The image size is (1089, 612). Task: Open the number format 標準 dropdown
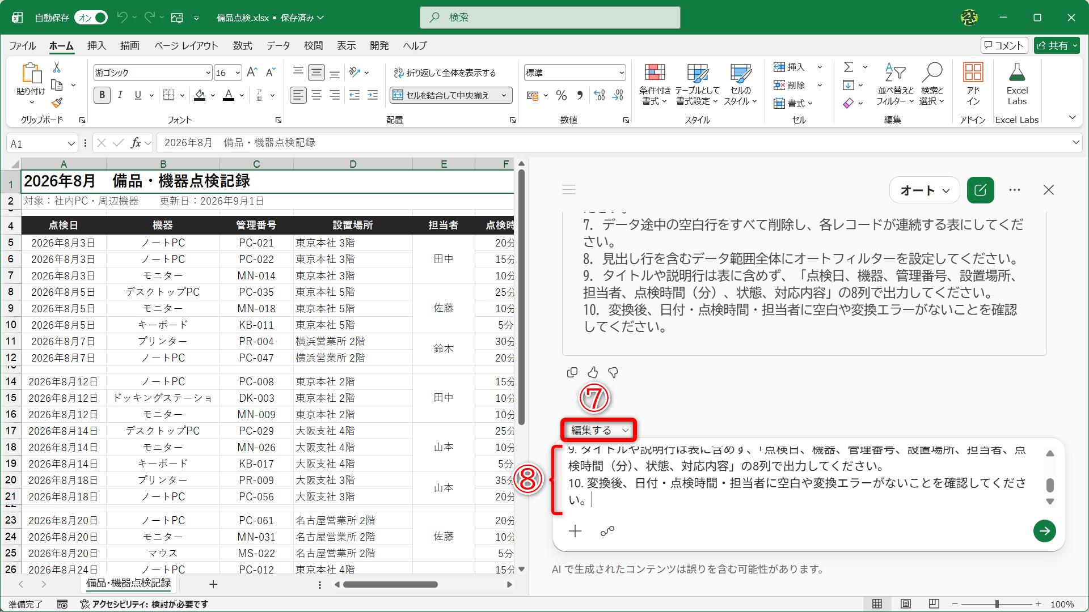tap(621, 73)
